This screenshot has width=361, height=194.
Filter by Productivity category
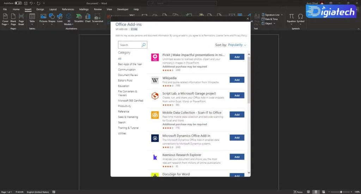point(124,106)
